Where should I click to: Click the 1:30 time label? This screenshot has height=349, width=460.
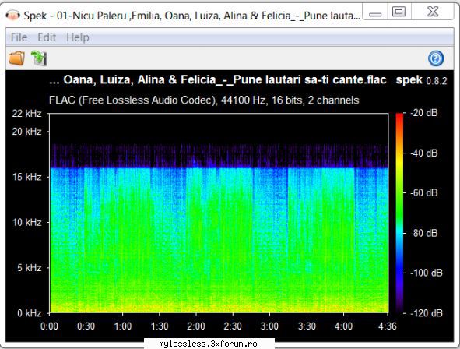[160, 326]
